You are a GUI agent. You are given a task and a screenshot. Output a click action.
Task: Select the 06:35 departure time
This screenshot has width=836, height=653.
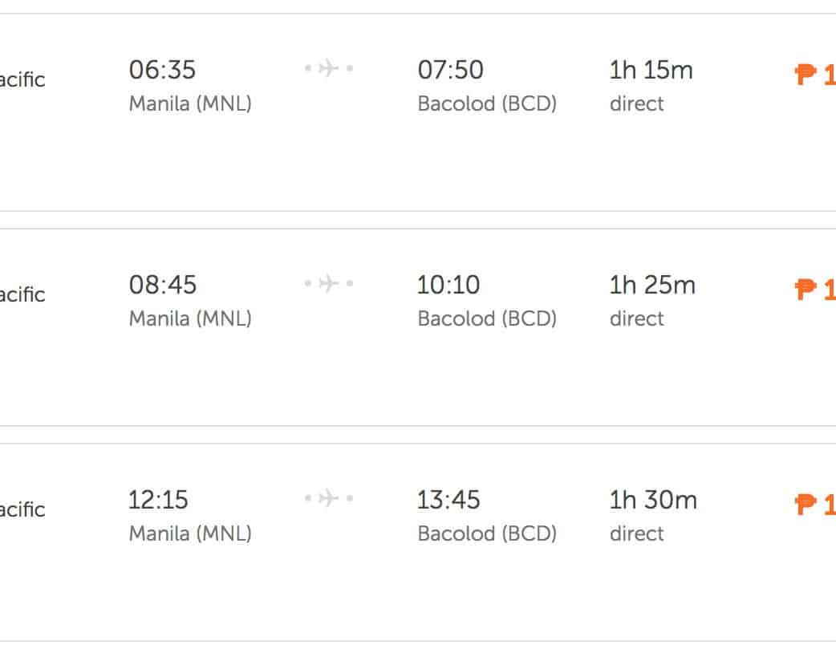pyautogui.click(x=162, y=70)
